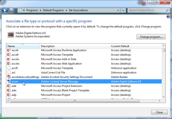Click the Close button at bottom
The image size is (172, 119).
(x=159, y=112)
